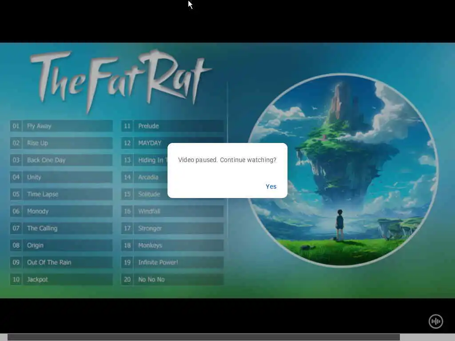Click the 11 number box beside Prelude

127,126
